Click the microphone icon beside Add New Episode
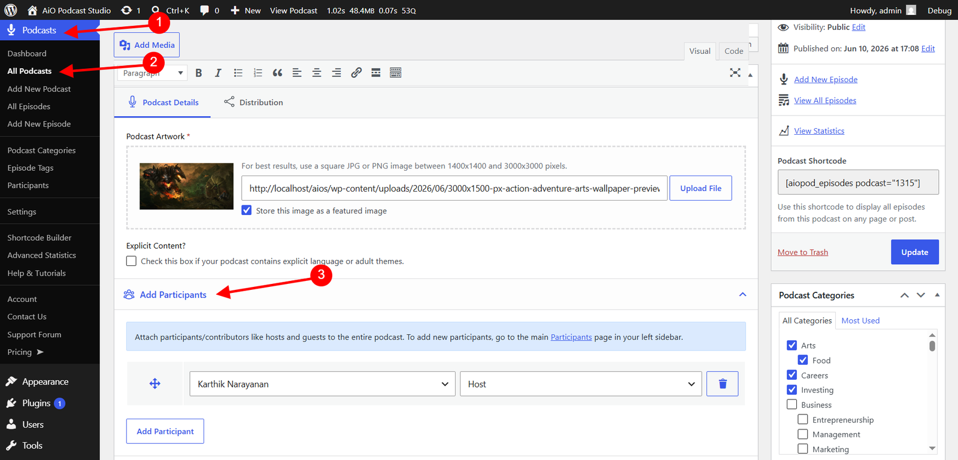 pos(784,79)
